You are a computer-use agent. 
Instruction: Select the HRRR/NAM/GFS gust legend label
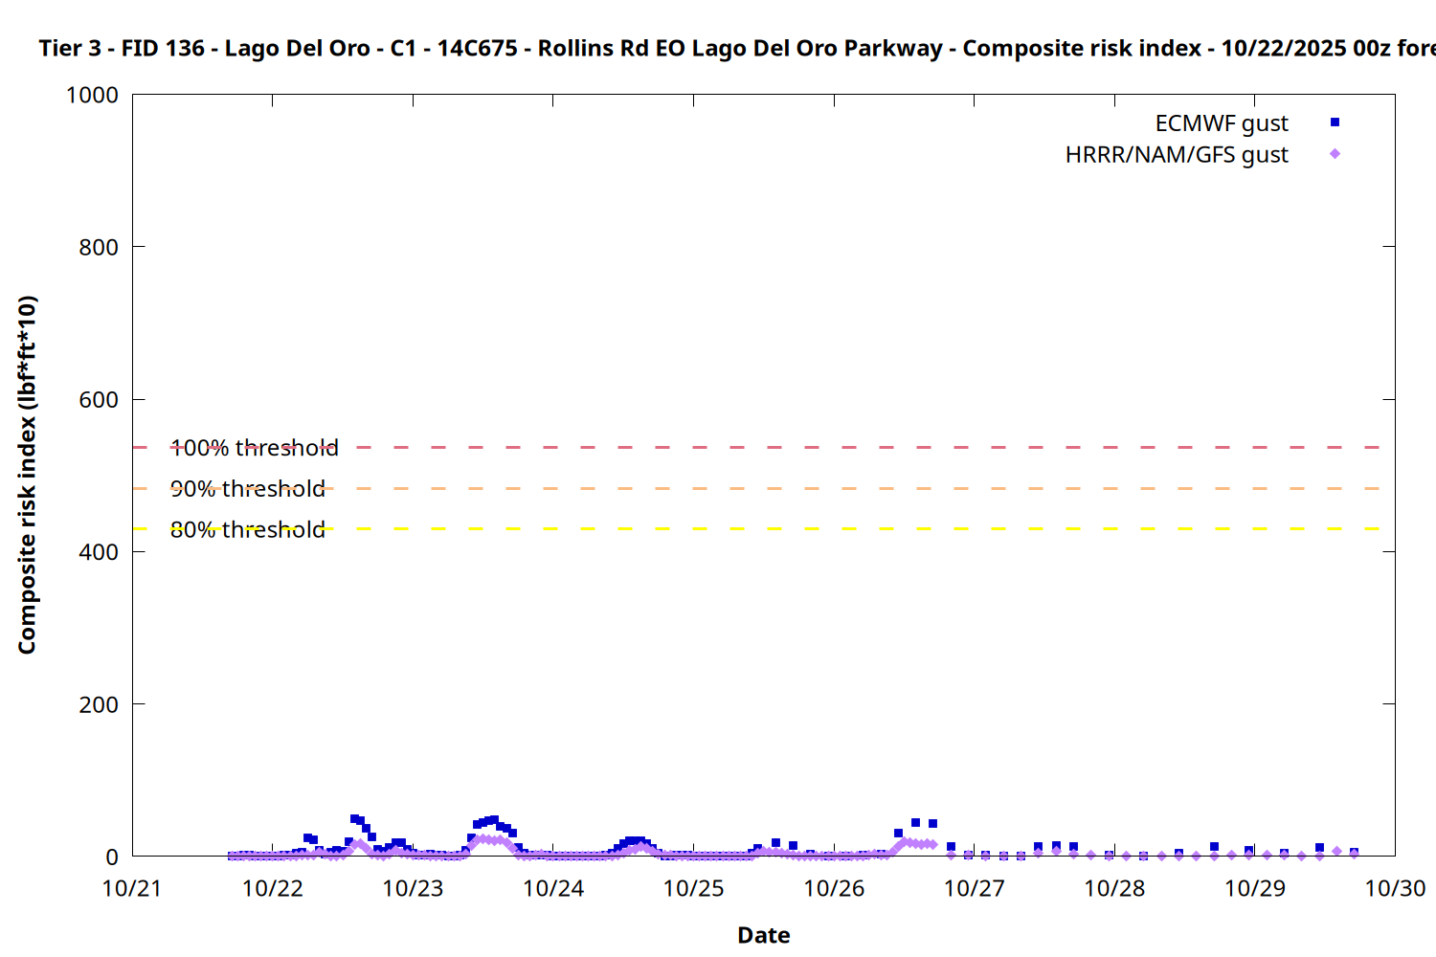pos(1177,155)
